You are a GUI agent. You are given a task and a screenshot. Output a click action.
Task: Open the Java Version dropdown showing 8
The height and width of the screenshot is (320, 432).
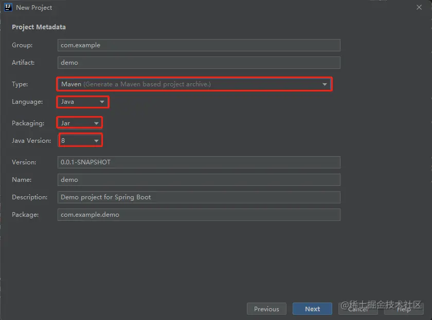(80, 141)
